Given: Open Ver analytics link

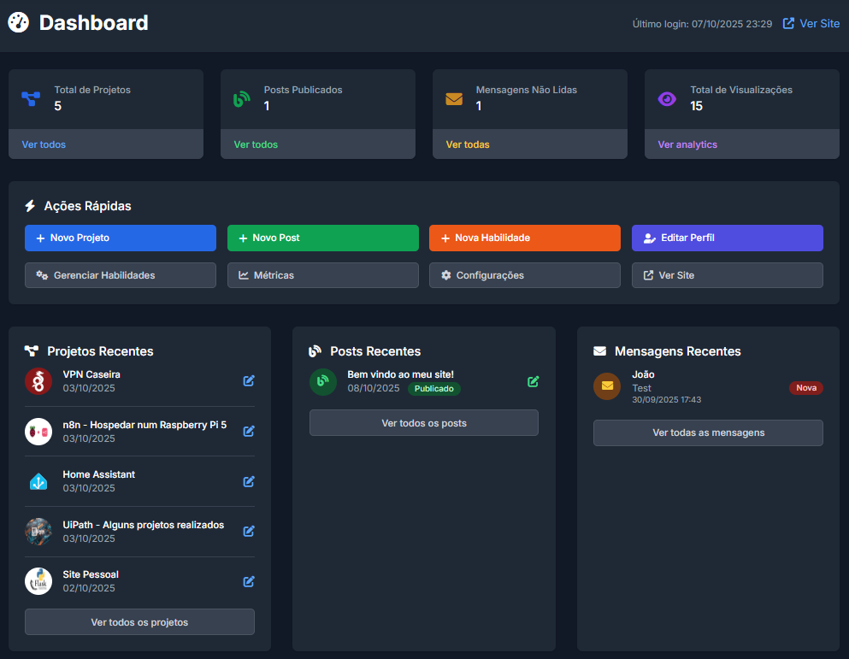Looking at the screenshot, I should coord(687,144).
